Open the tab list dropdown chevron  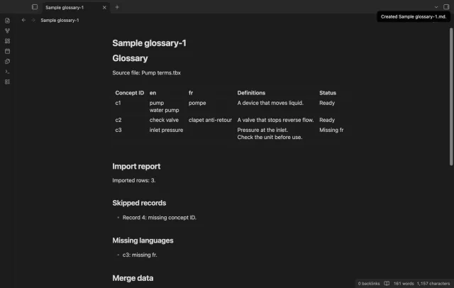click(x=436, y=7)
